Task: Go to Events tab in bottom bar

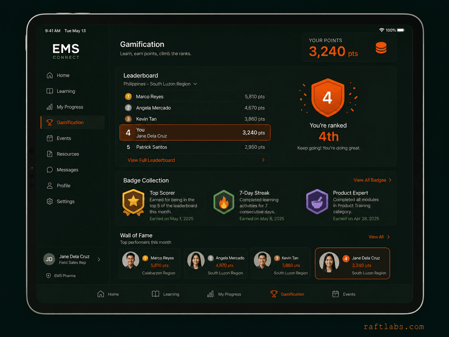Action: coord(344,294)
